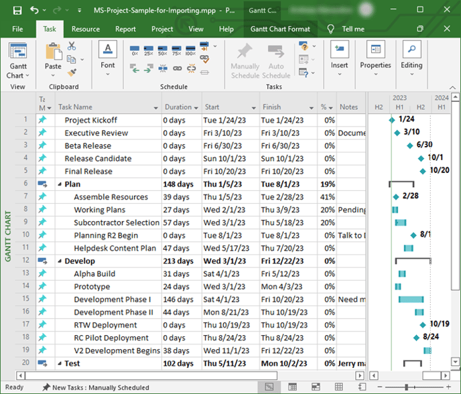
Task: Open Task Name column filter dropdown
Action: point(156,108)
